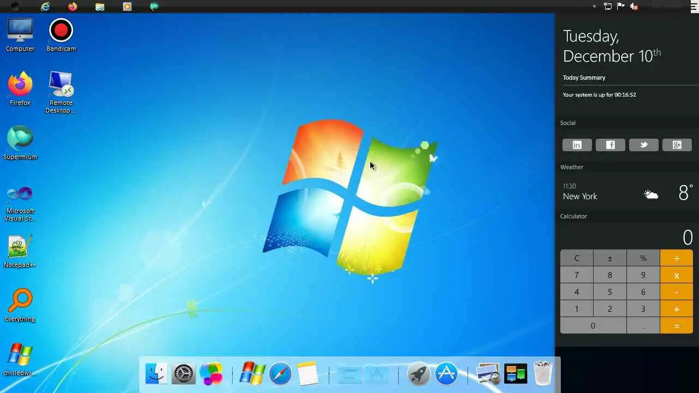Open Firefox from the top bar
699x393 pixels.
[73, 7]
